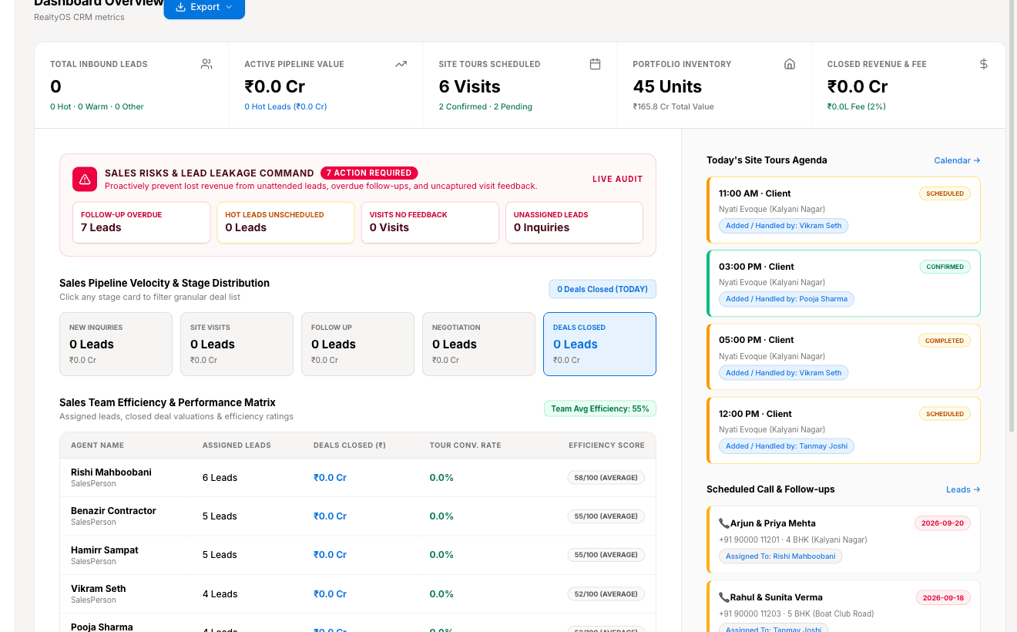Open the 12:00 PM Client tour card
The image size is (1017, 632).
[844, 430]
